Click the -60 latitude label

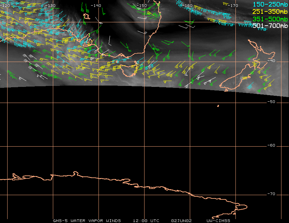pos(271,145)
